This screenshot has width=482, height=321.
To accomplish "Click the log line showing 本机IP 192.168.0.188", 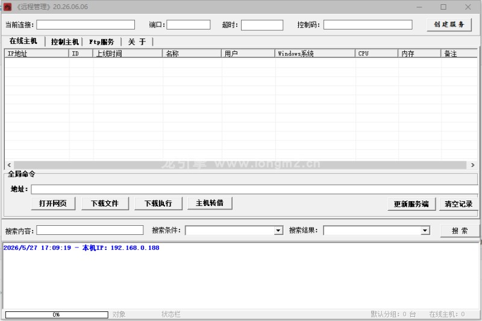I will 81,248.
